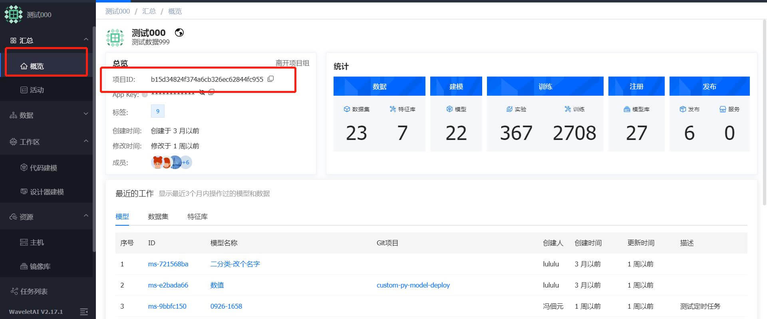Open model ms-e2bada66
Image resolution: width=767 pixels, height=319 pixels.
point(168,285)
